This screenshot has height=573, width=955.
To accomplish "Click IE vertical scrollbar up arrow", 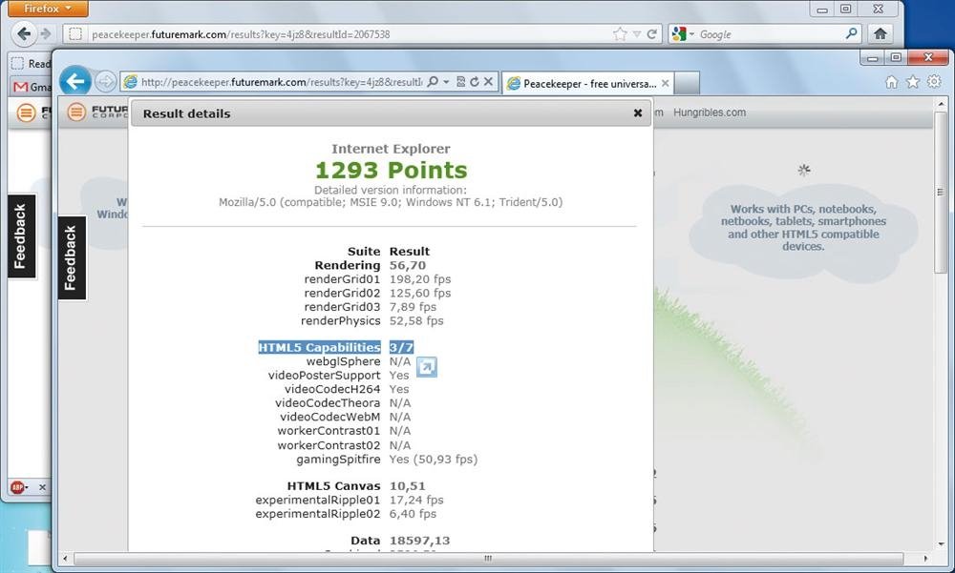I will (941, 105).
